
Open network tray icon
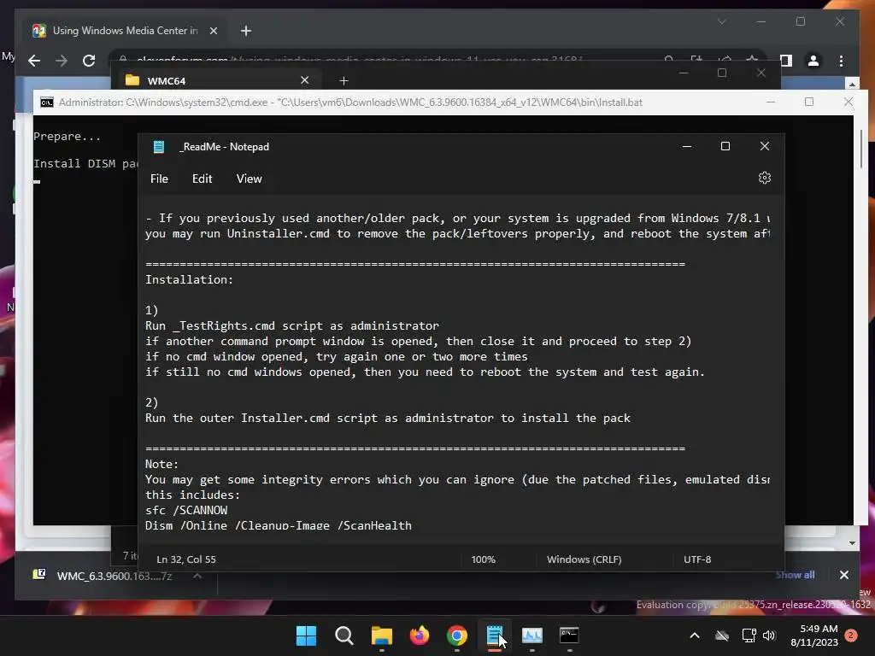tap(749, 635)
